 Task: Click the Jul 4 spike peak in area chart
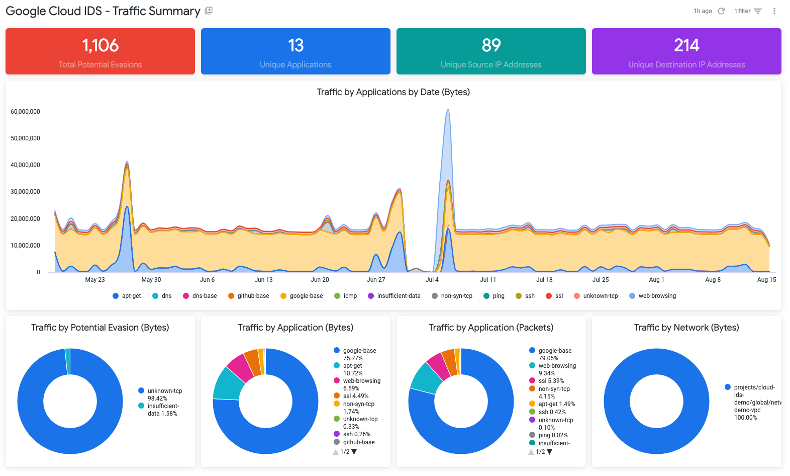[x=448, y=110]
